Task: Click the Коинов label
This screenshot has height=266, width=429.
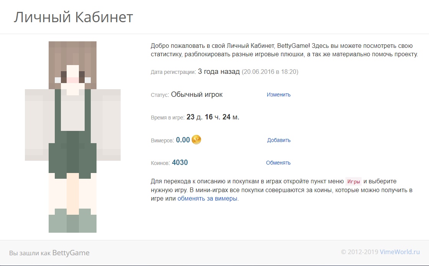Action: pyautogui.click(x=160, y=163)
